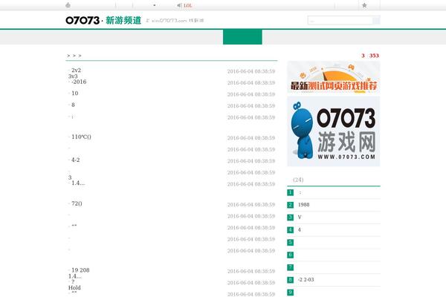Open the article titled 4-2
The width and height of the screenshot is (446, 297).
[75, 160]
